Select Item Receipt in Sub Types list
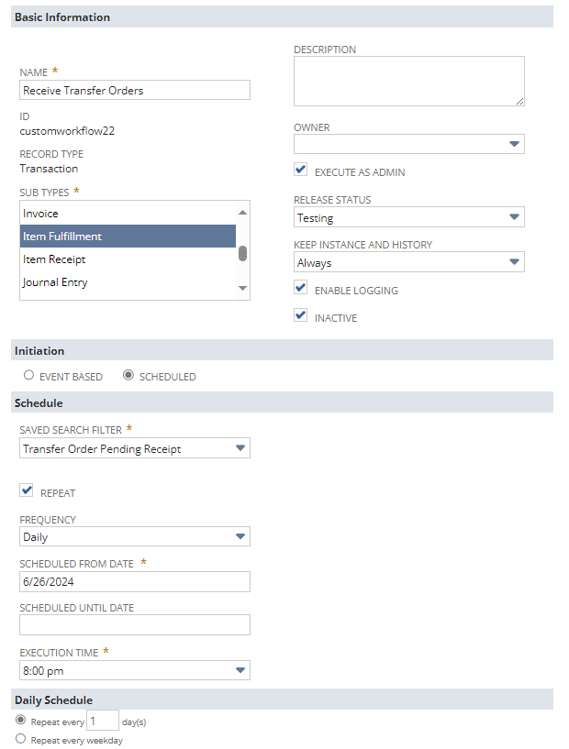569x749 pixels. click(128, 259)
